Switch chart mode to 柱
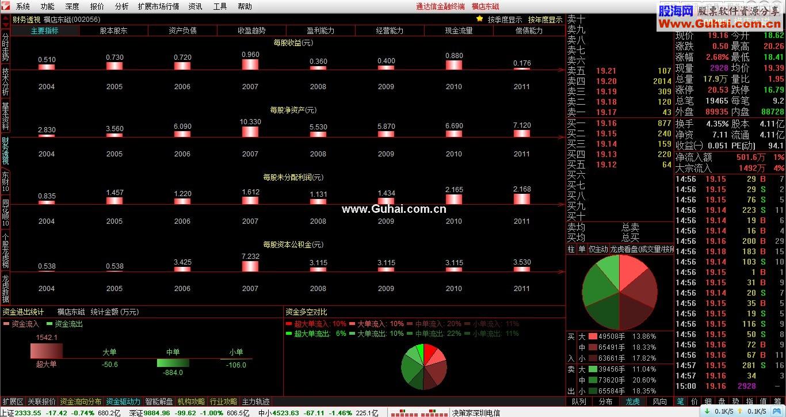This screenshot has height=417, width=786. click(x=571, y=249)
